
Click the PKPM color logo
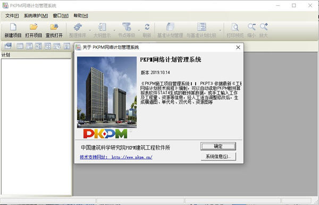pos(105,134)
